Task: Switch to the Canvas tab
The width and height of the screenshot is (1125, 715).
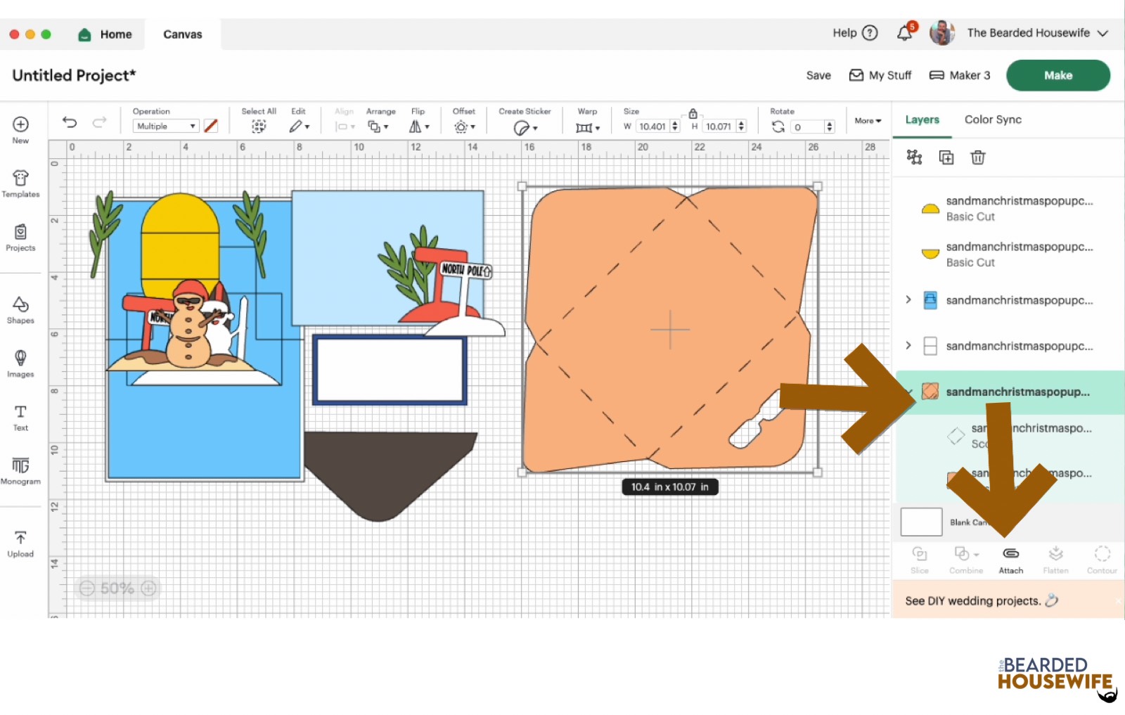Action: tap(183, 34)
